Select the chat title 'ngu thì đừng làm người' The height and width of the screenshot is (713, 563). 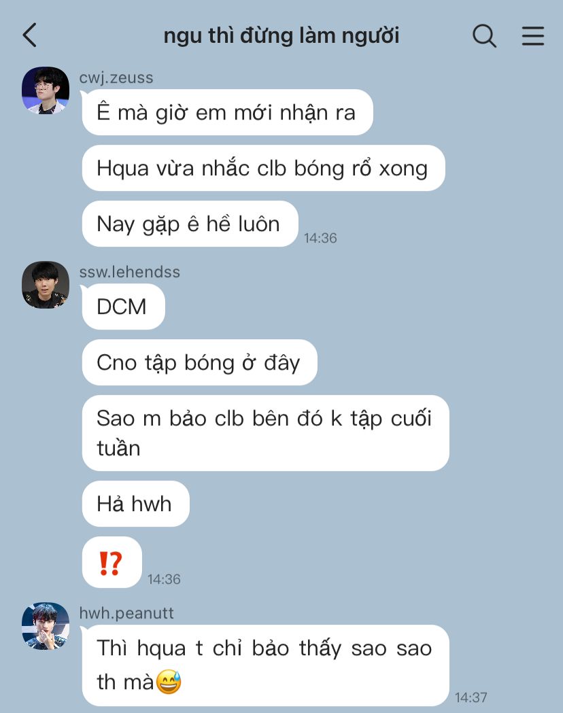pyautogui.click(x=281, y=35)
